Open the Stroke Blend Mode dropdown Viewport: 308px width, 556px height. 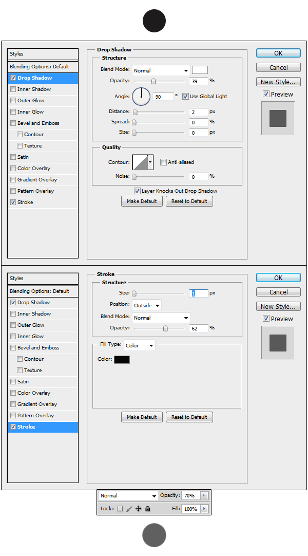[x=161, y=318]
